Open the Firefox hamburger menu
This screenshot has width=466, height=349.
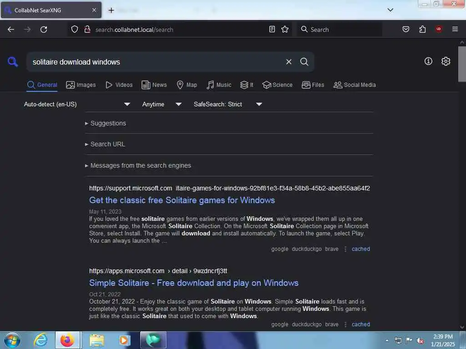pos(455,29)
